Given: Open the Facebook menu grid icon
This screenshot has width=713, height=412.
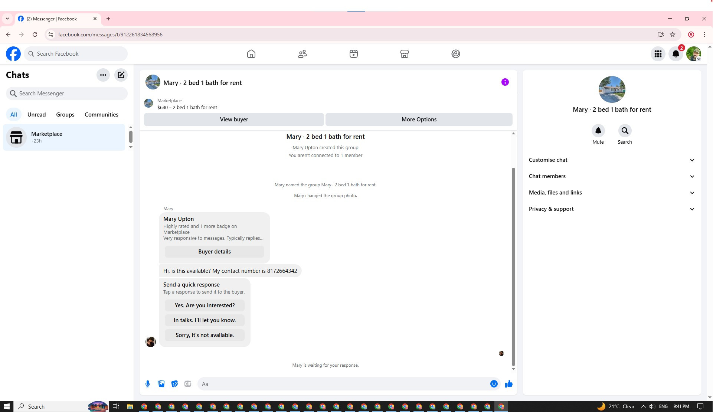Looking at the screenshot, I should click(x=658, y=54).
